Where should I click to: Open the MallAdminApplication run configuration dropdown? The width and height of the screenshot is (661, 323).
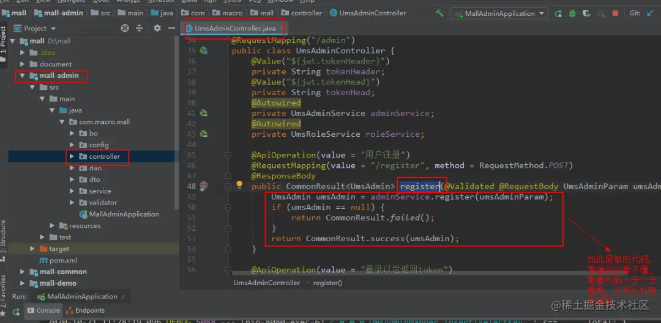(499, 13)
